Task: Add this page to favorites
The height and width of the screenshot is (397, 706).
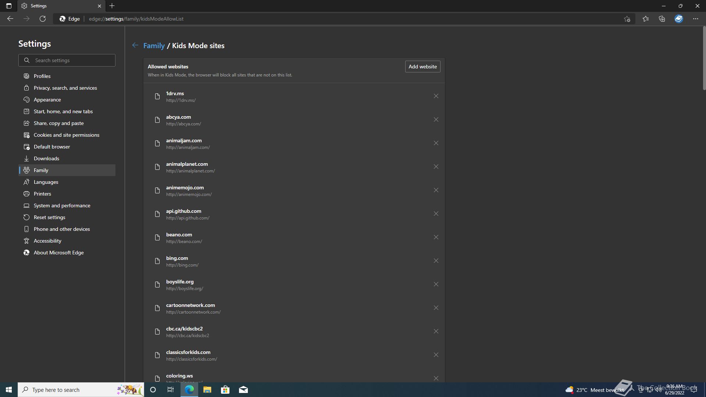Action: 627,19
